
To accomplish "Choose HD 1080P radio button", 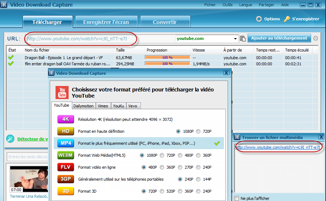I will [x=178, y=131].
